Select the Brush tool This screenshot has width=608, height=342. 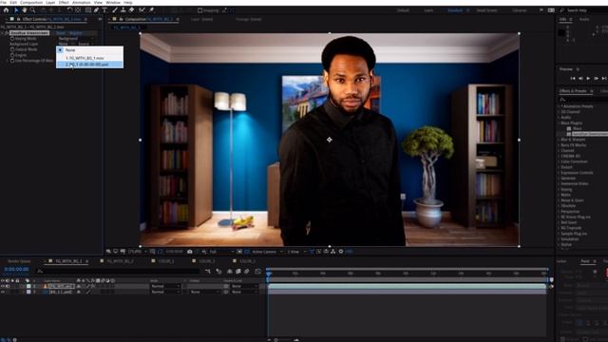click(115, 10)
